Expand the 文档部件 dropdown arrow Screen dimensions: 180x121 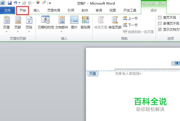62,32
